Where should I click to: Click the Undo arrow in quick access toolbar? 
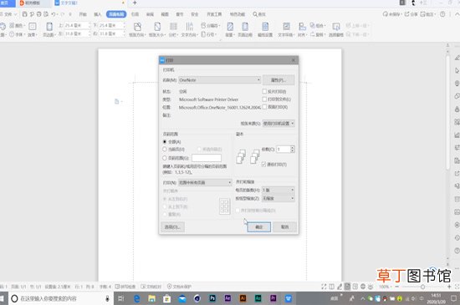pos(53,14)
